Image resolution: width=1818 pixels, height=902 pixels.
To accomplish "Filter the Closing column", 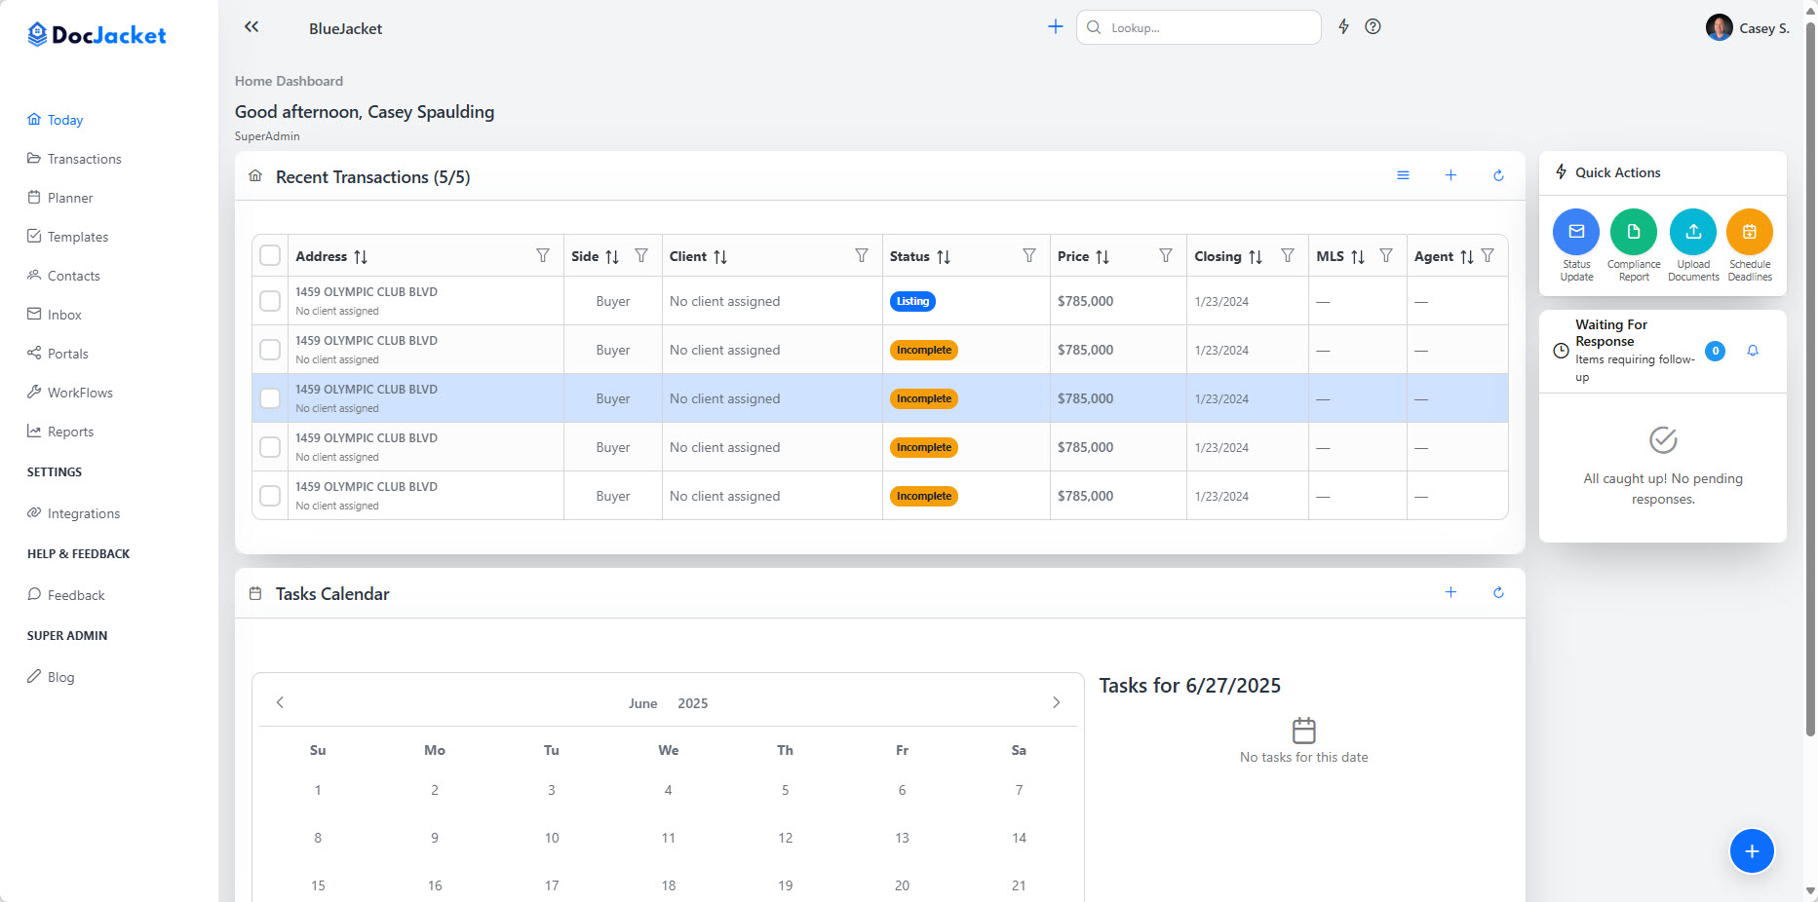I will click(1288, 255).
